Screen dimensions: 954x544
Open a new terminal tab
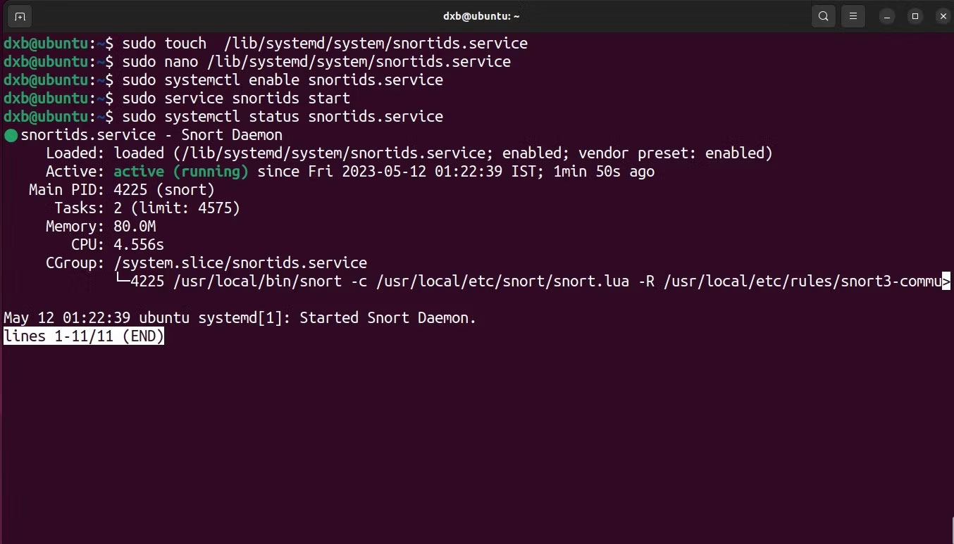[20, 16]
